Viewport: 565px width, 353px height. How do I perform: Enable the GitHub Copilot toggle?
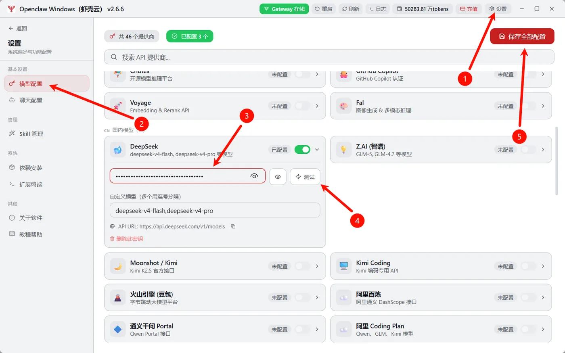click(x=528, y=75)
